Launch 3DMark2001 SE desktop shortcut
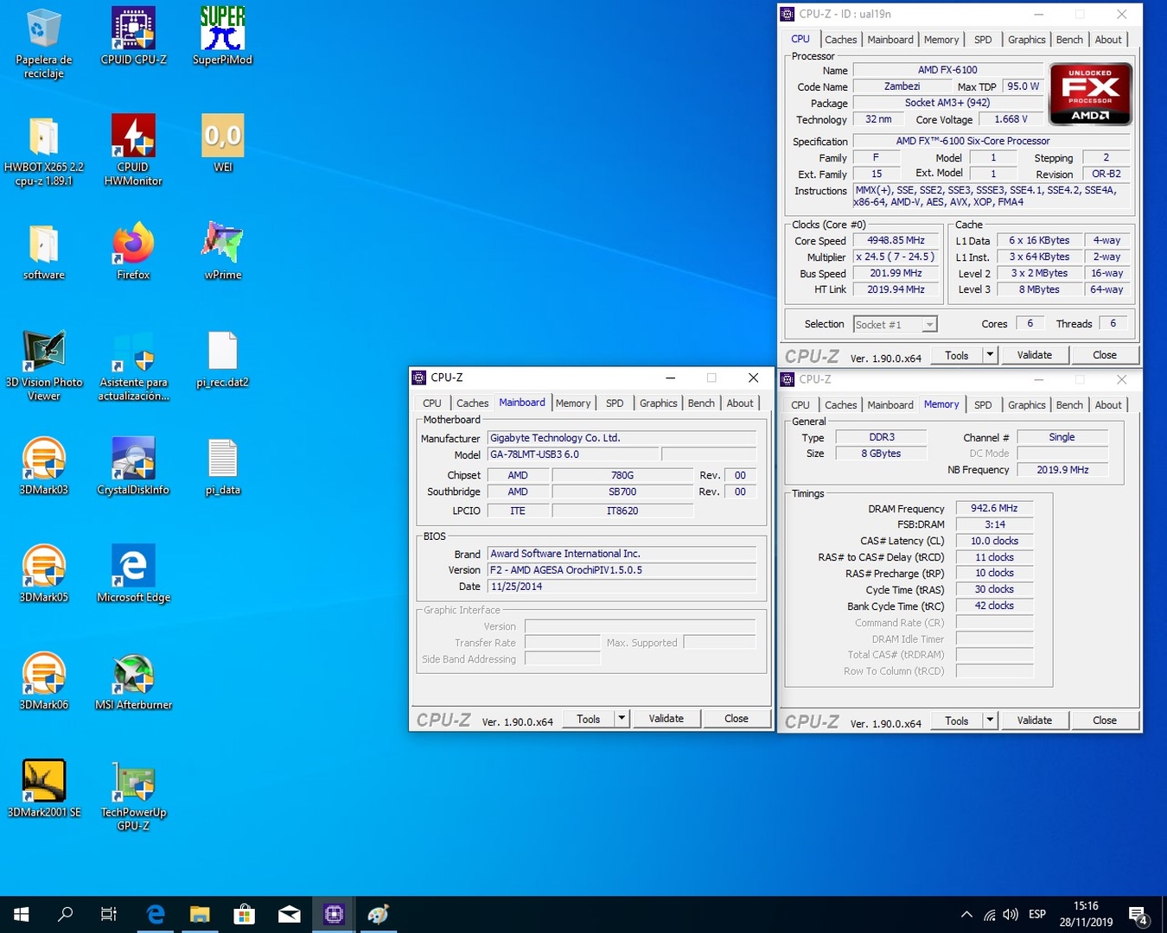 (x=43, y=789)
